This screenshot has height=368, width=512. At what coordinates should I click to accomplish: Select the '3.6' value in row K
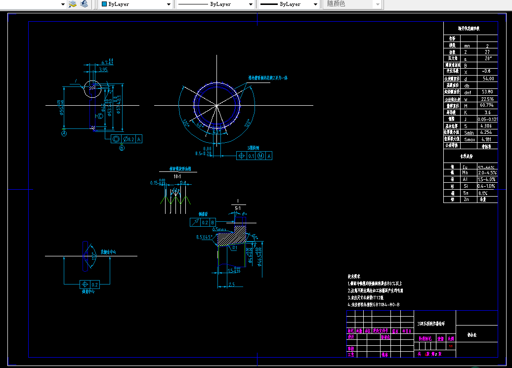pos(487,113)
